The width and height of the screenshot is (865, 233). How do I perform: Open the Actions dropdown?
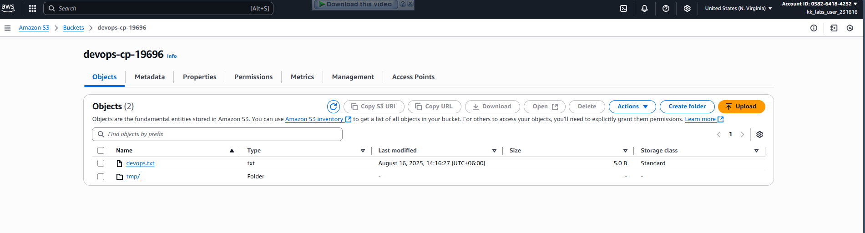click(632, 106)
